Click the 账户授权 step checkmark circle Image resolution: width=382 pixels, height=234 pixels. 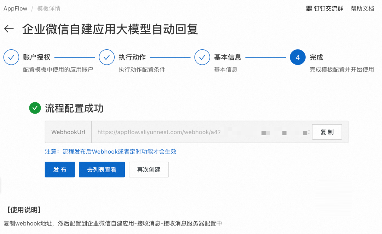[x=11, y=57]
